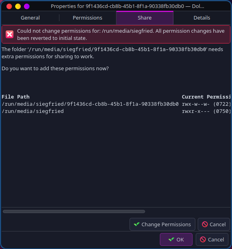Click the File Path column header
Screen dimensions: 232x249
point(16,97)
